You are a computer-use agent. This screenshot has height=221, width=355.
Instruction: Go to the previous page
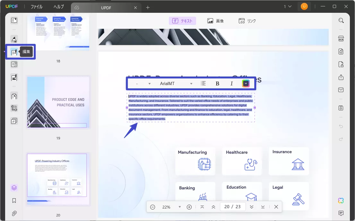[x=213, y=207]
